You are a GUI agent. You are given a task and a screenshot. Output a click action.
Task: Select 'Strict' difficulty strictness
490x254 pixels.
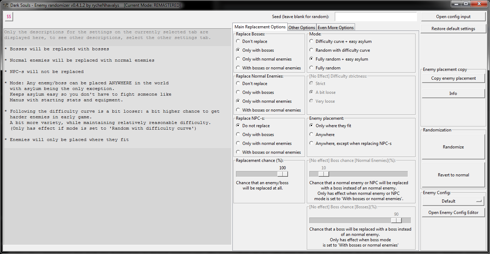[x=317, y=84]
